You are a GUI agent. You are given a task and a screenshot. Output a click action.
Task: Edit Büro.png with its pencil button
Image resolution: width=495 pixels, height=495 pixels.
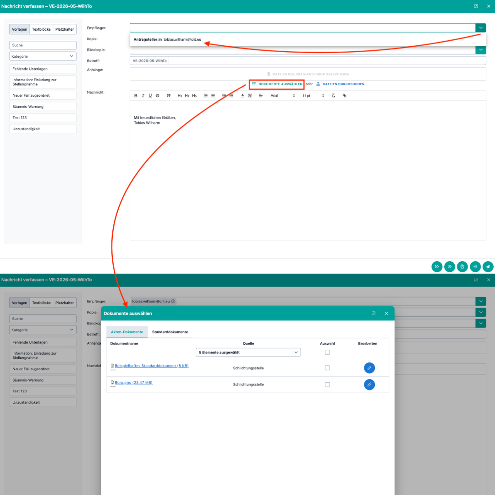pos(369,385)
